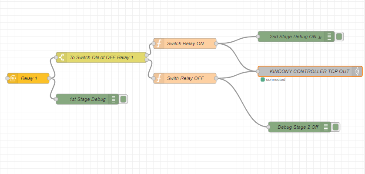Viewport: 365px width, 174px height.
Task: Click the switch icon on the To Switch node
Action: coord(62,57)
